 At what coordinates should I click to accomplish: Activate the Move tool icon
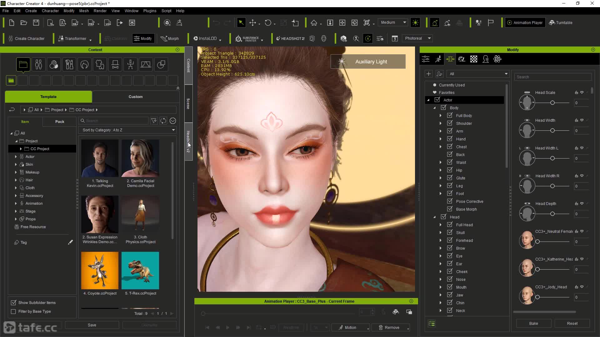pos(252,22)
